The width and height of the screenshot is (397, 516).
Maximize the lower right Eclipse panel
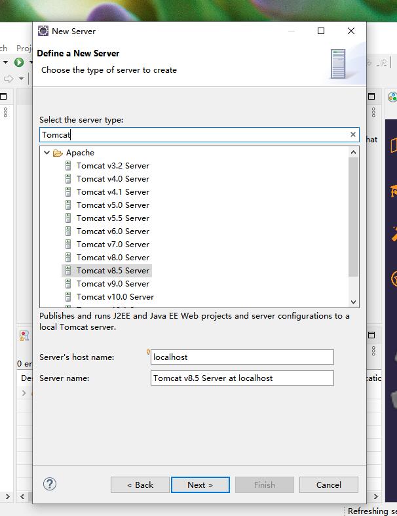pyautogui.click(x=371, y=335)
